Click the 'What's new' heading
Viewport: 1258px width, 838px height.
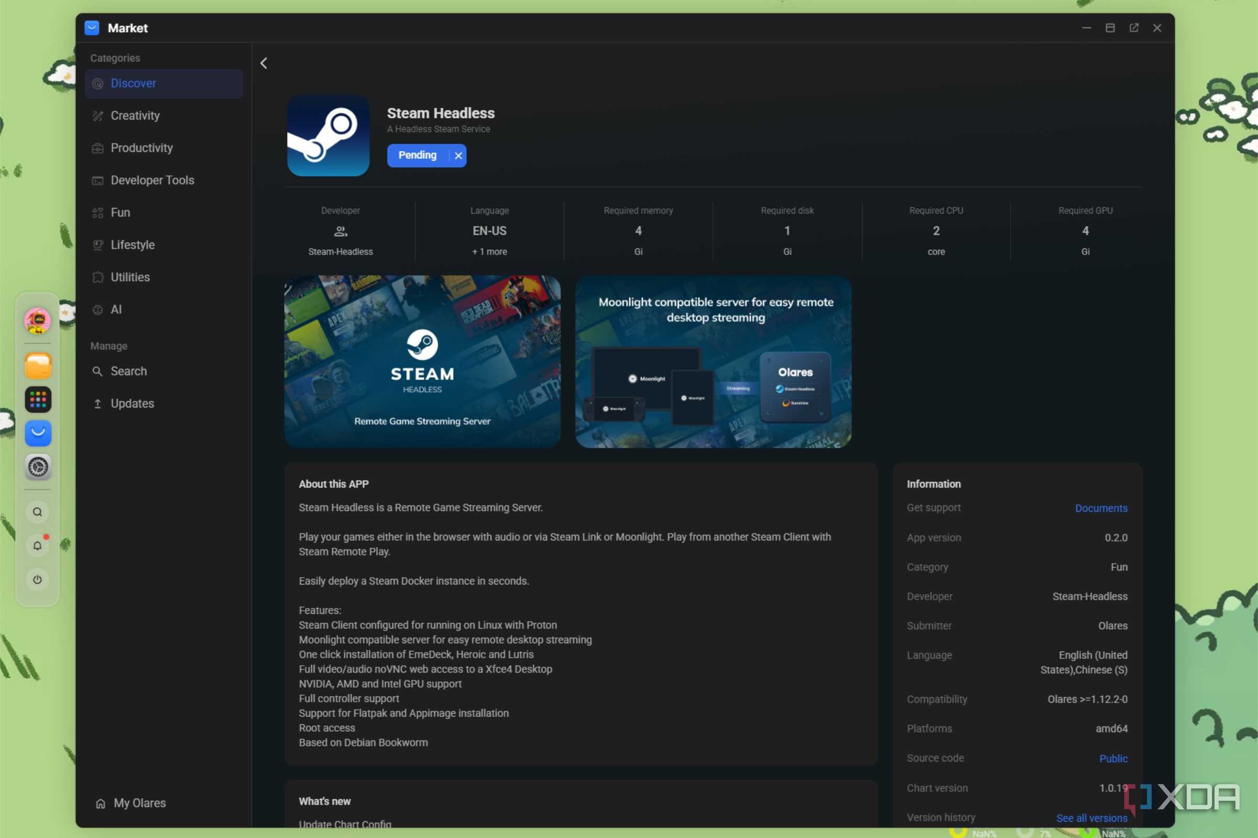click(x=324, y=801)
